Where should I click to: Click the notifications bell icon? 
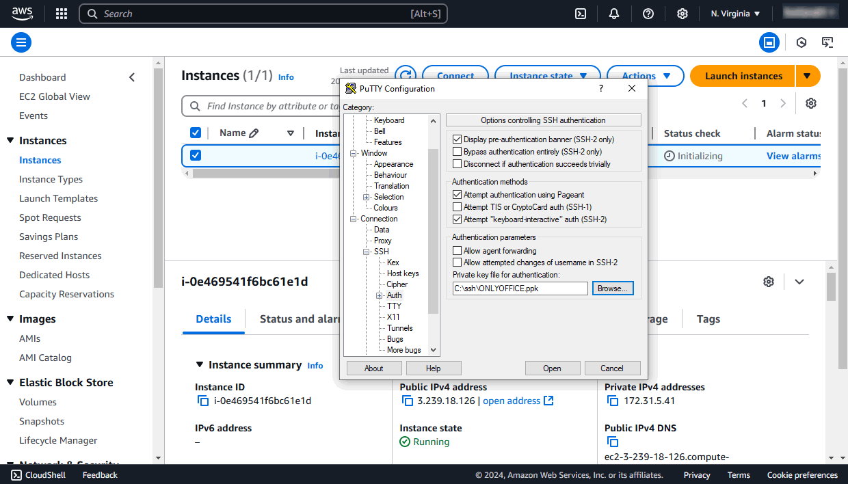(613, 13)
